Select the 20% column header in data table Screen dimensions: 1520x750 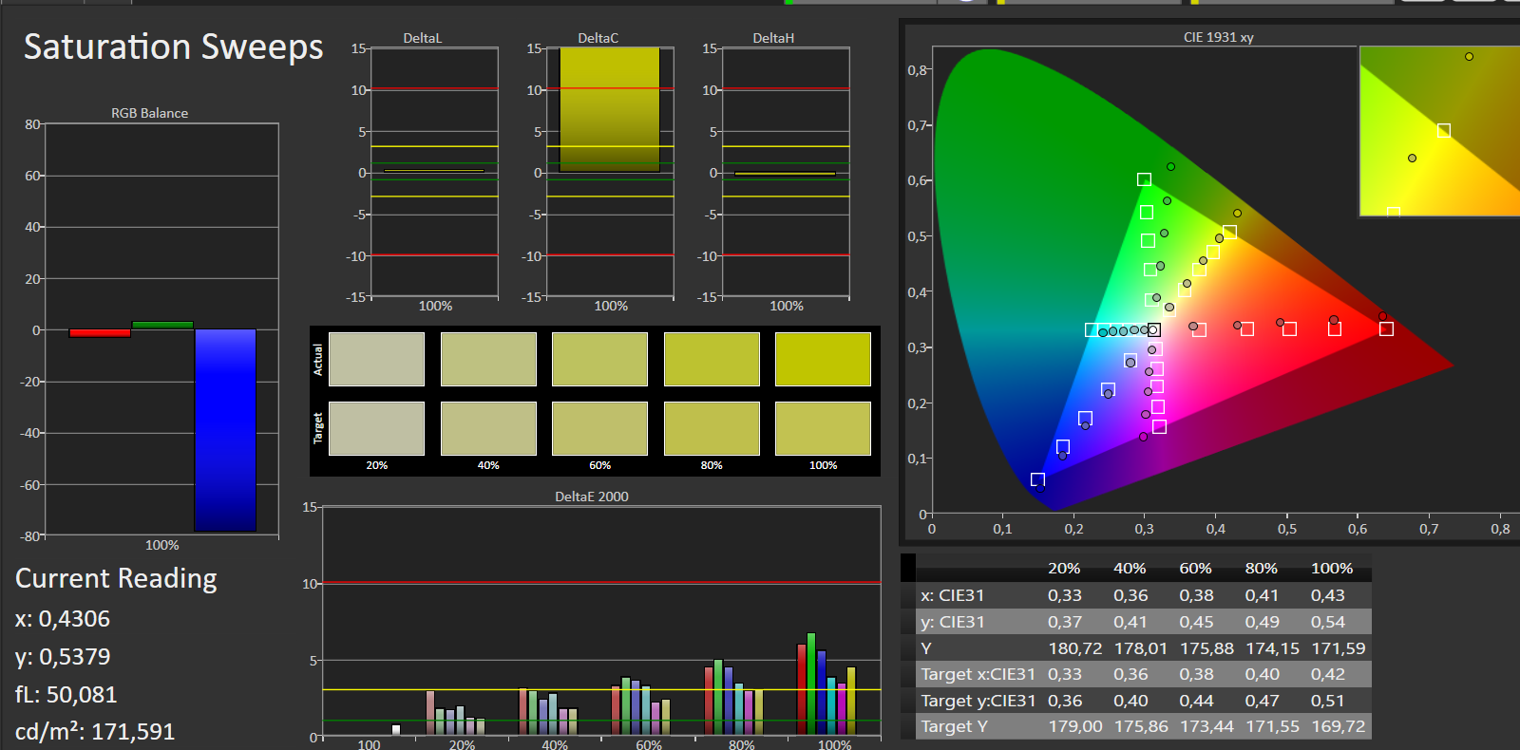click(x=1063, y=568)
